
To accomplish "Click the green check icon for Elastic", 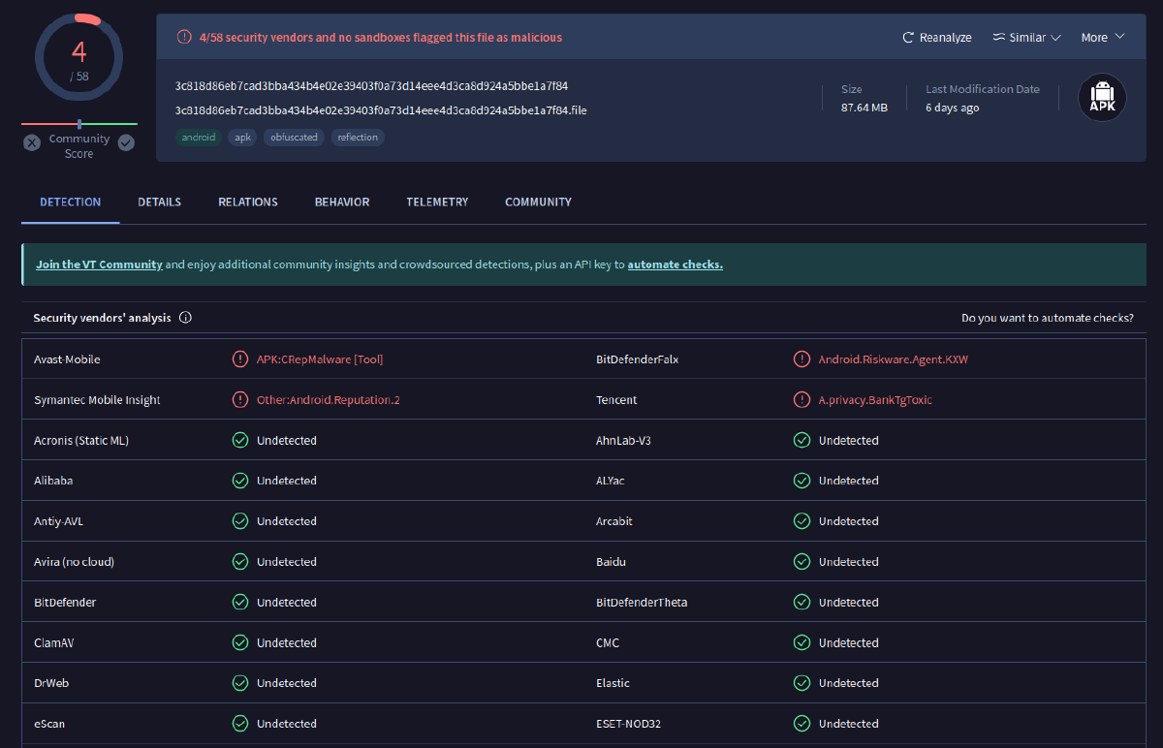I will click(802, 683).
